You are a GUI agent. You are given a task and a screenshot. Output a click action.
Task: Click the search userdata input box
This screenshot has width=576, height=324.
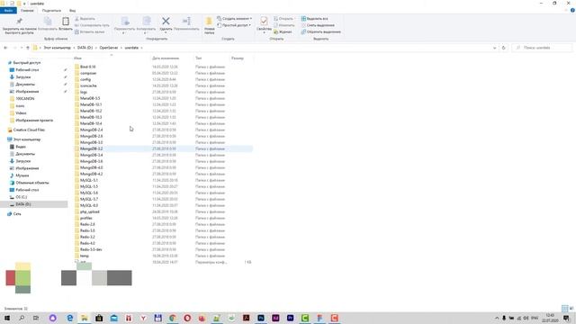542,48
